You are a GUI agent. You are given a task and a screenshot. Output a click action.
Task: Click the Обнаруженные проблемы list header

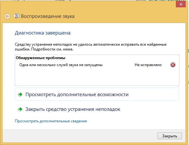[40, 58]
